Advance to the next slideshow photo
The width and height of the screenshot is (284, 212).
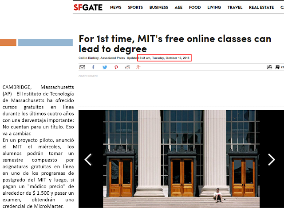point(271,159)
